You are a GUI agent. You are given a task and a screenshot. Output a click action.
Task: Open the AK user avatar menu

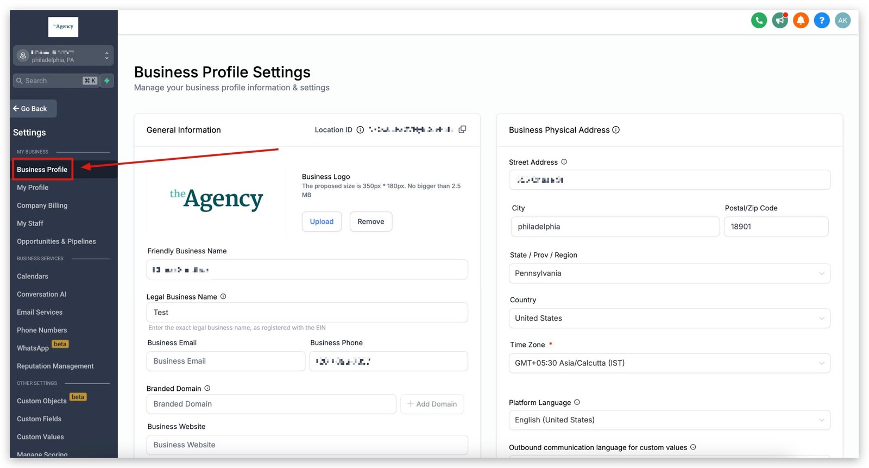point(842,21)
